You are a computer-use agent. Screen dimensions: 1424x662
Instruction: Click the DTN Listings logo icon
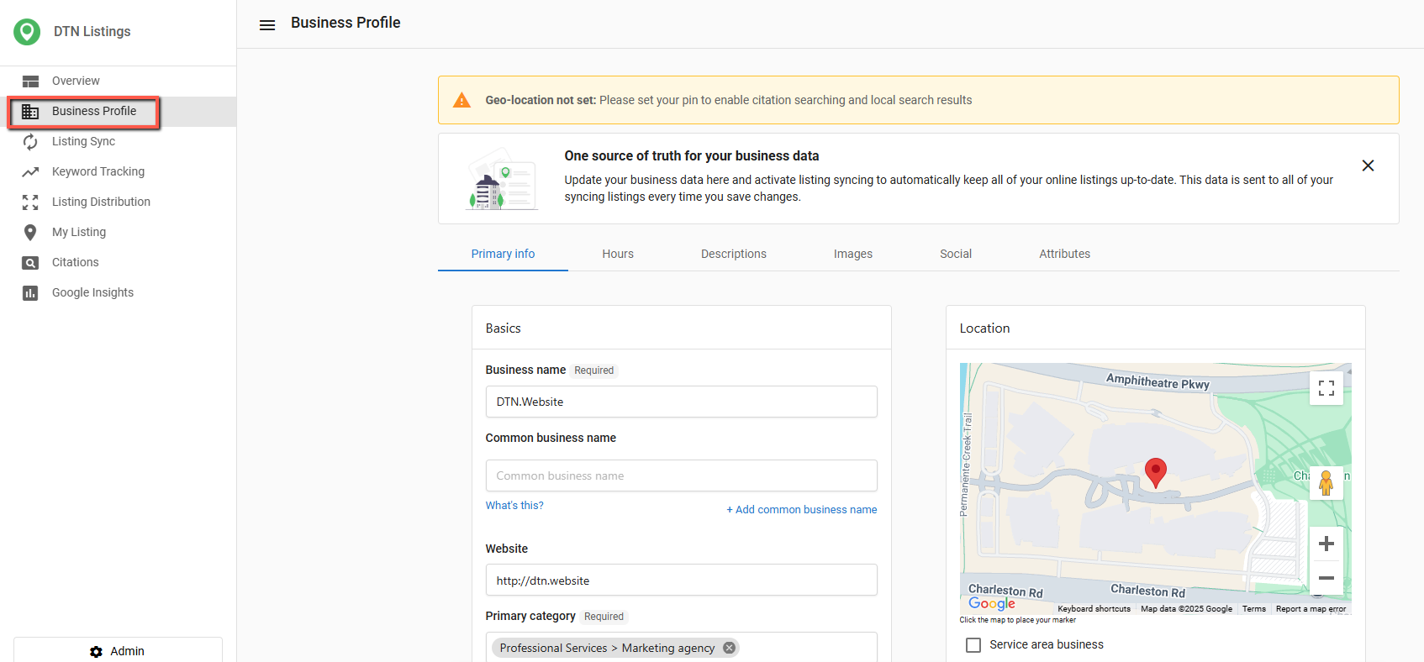27,32
